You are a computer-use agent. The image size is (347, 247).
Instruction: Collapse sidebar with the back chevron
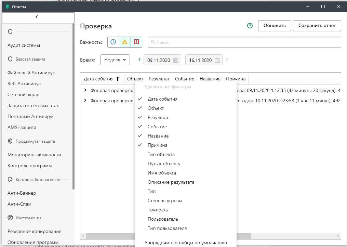click(x=37, y=17)
